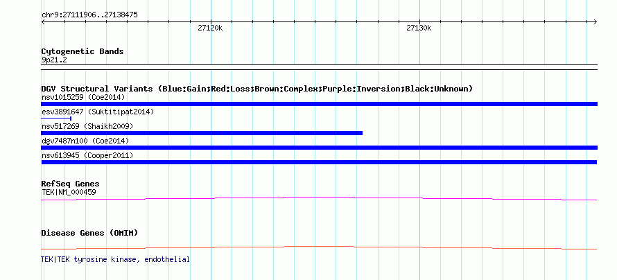Click the RefSeq Genes track title
This screenshot has width=617, height=280.
(x=70, y=184)
